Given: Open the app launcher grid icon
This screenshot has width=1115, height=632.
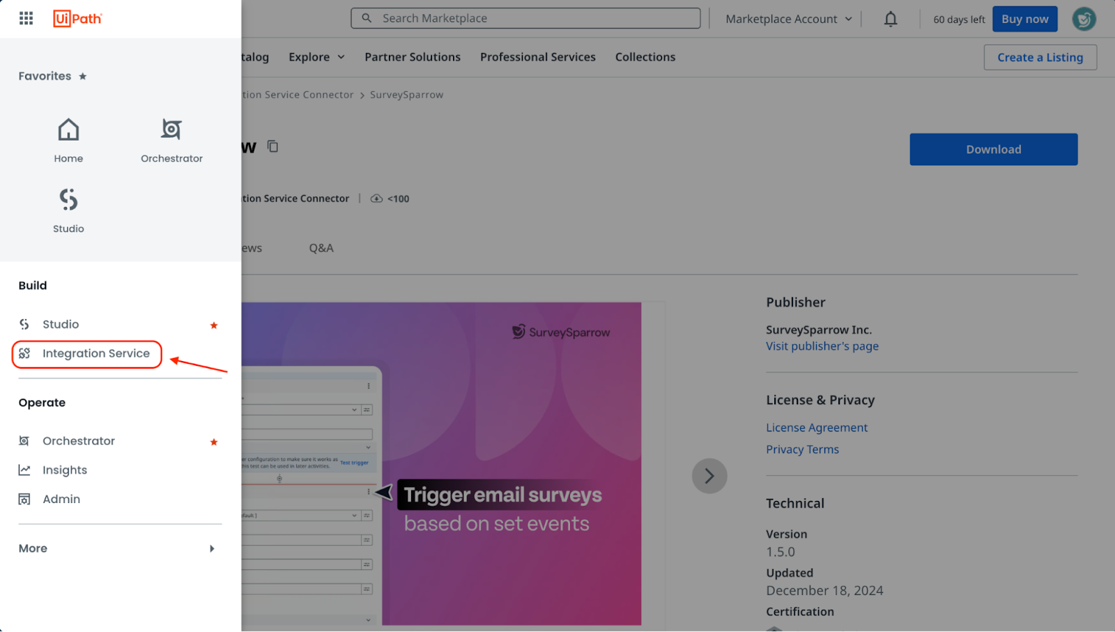Looking at the screenshot, I should coord(26,18).
